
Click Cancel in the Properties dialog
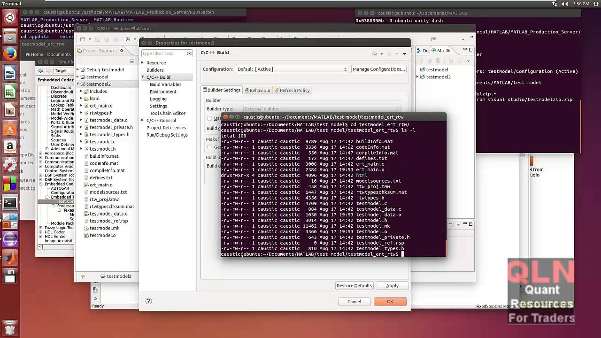click(354, 301)
